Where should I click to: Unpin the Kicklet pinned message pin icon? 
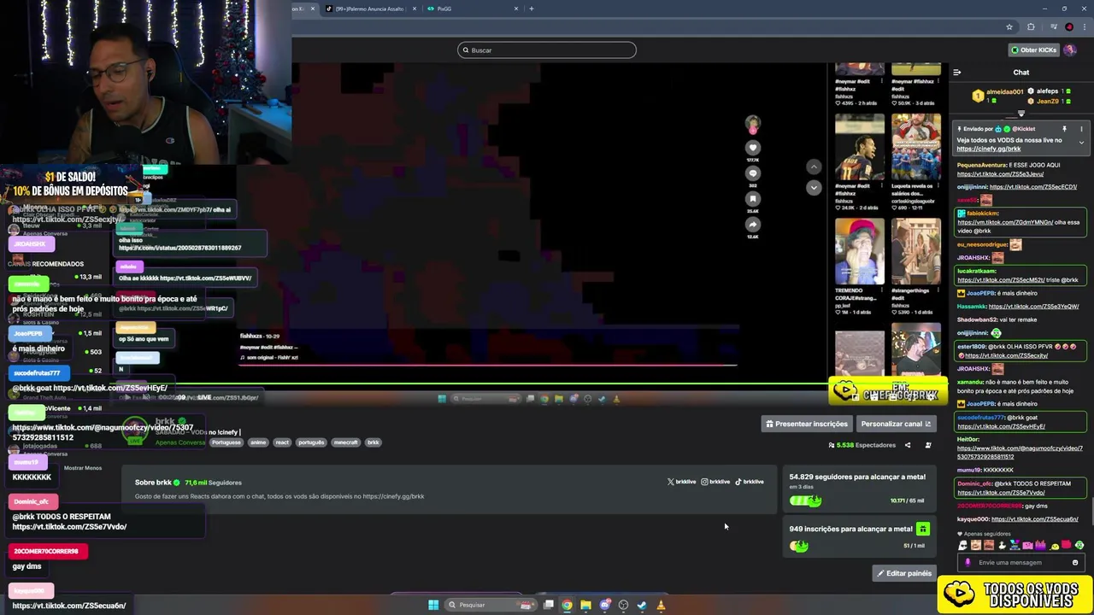1064,129
